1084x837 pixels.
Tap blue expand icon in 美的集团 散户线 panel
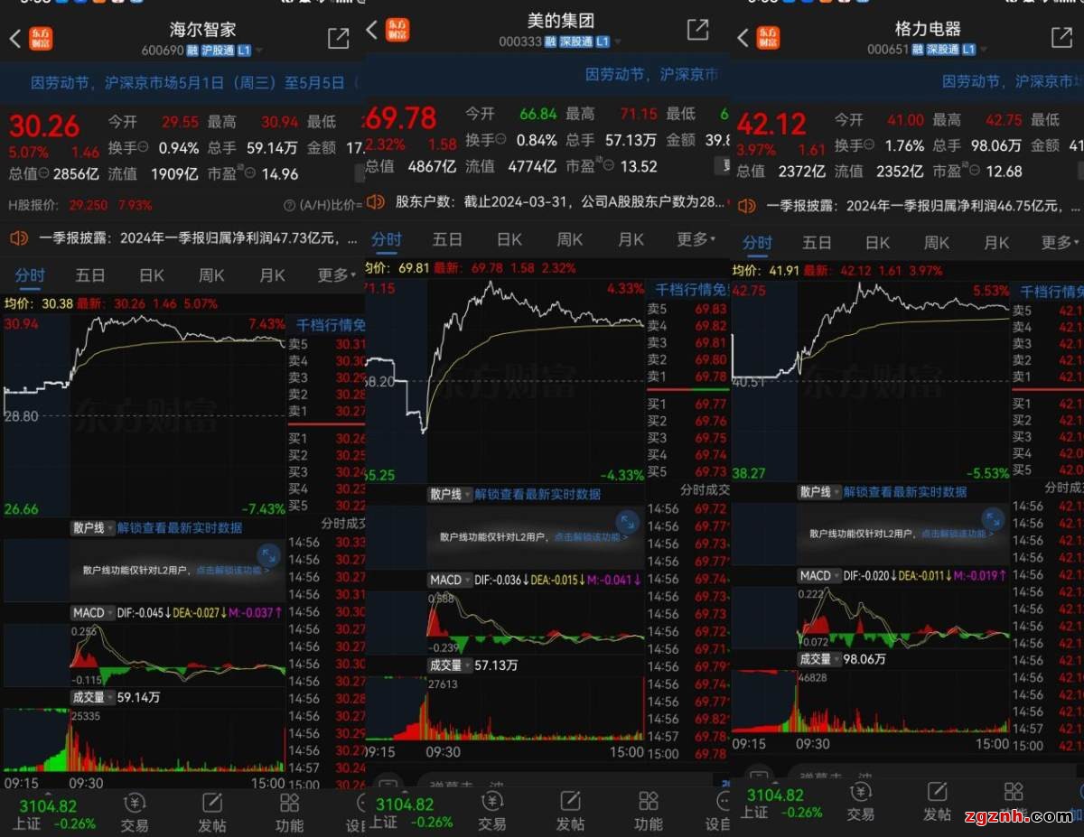tap(627, 522)
